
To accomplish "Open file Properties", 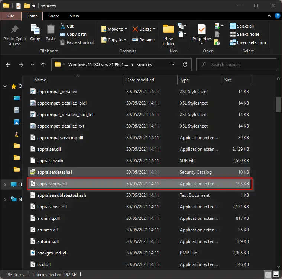I will pos(202,32).
